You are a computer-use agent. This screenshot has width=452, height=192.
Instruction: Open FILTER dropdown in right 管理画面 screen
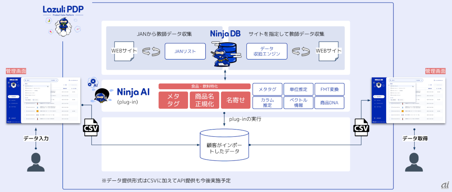pos(419,80)
